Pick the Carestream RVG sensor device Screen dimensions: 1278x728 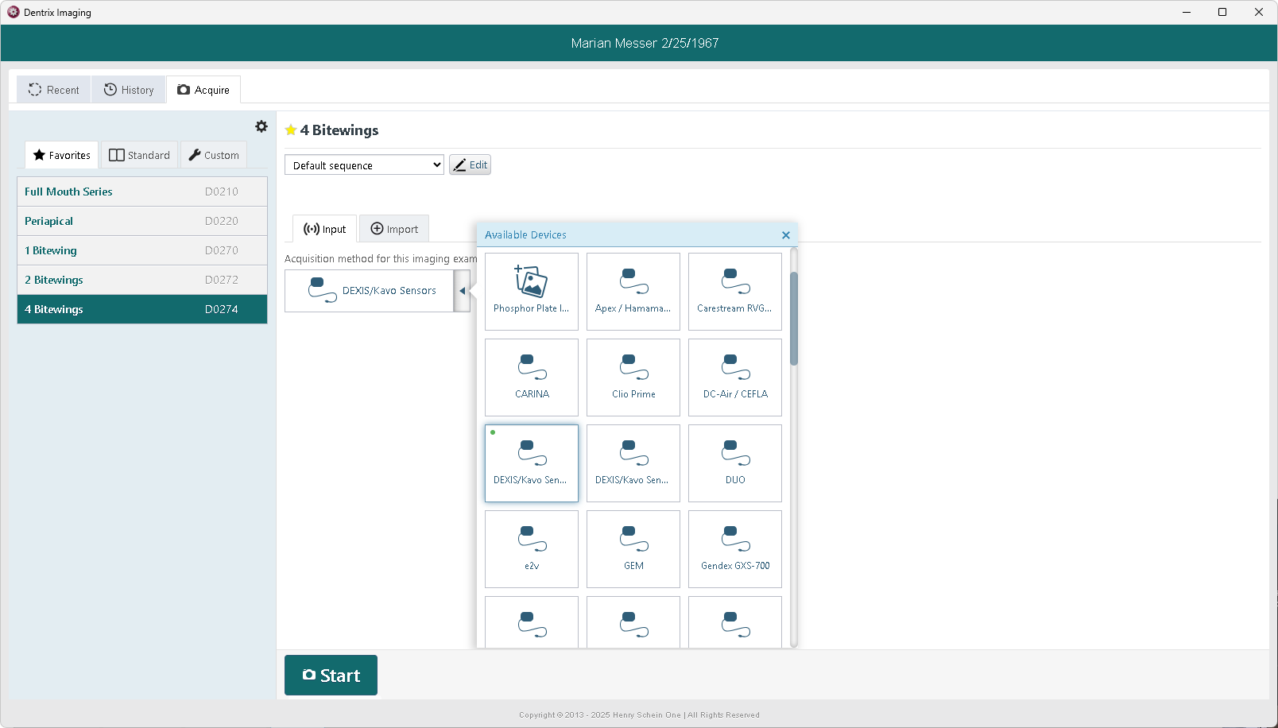734,291
